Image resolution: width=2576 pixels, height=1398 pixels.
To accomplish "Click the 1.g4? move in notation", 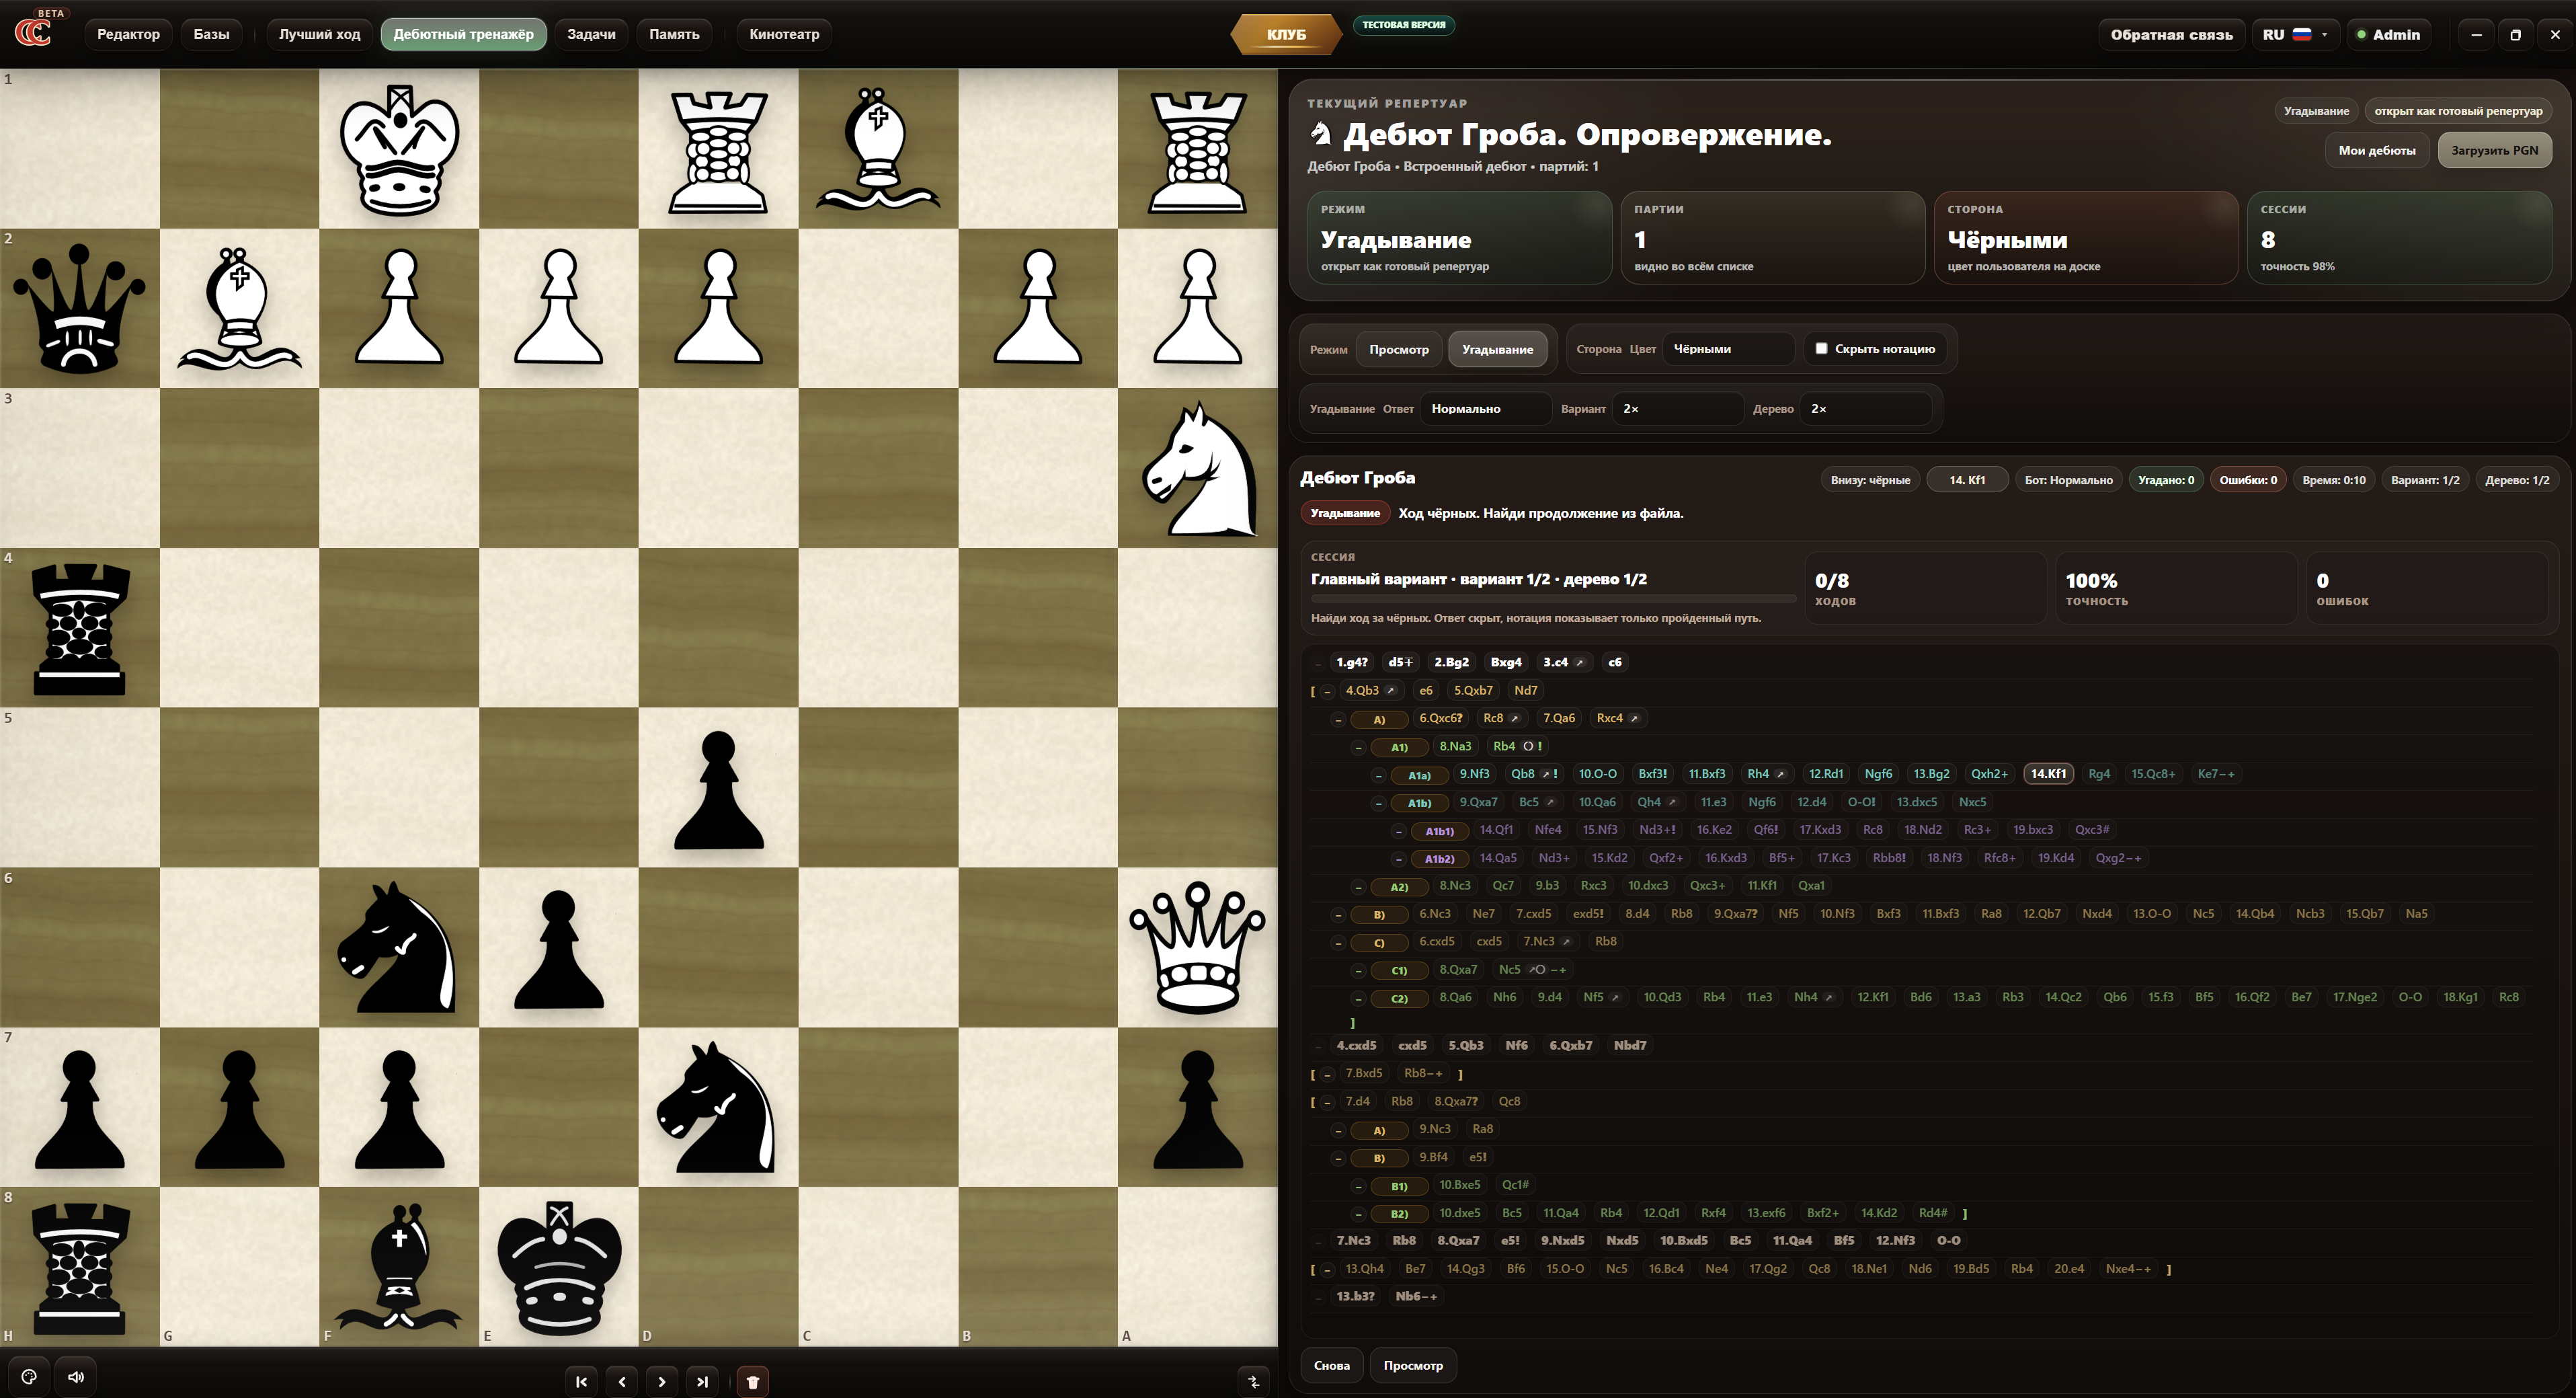I will [x=1351, y=662].
